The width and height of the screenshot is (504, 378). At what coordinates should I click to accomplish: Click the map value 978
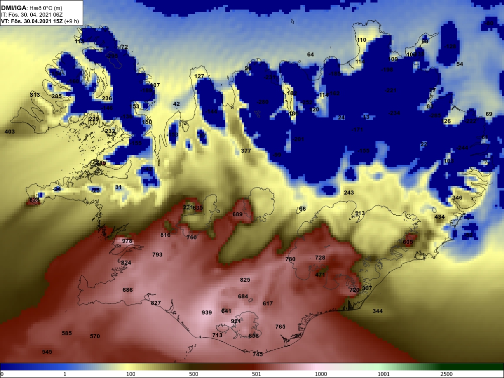127,241
